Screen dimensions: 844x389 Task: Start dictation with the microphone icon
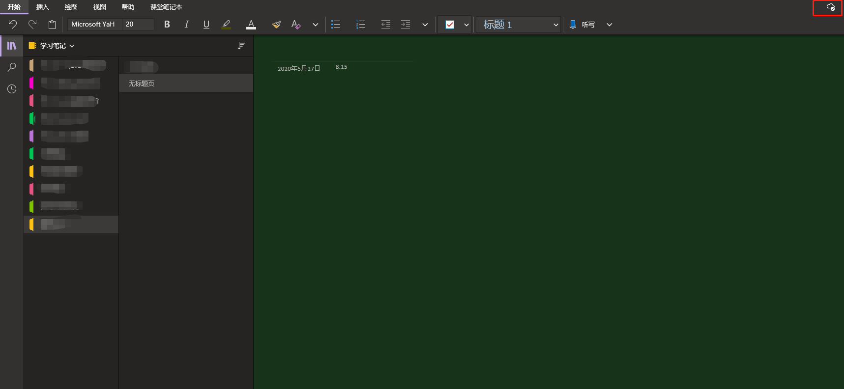pyautogui.click(x=573, y=25)
